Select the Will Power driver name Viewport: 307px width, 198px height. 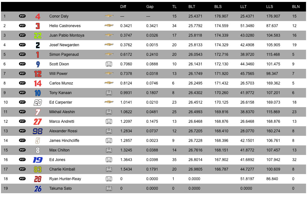[58, 74]
